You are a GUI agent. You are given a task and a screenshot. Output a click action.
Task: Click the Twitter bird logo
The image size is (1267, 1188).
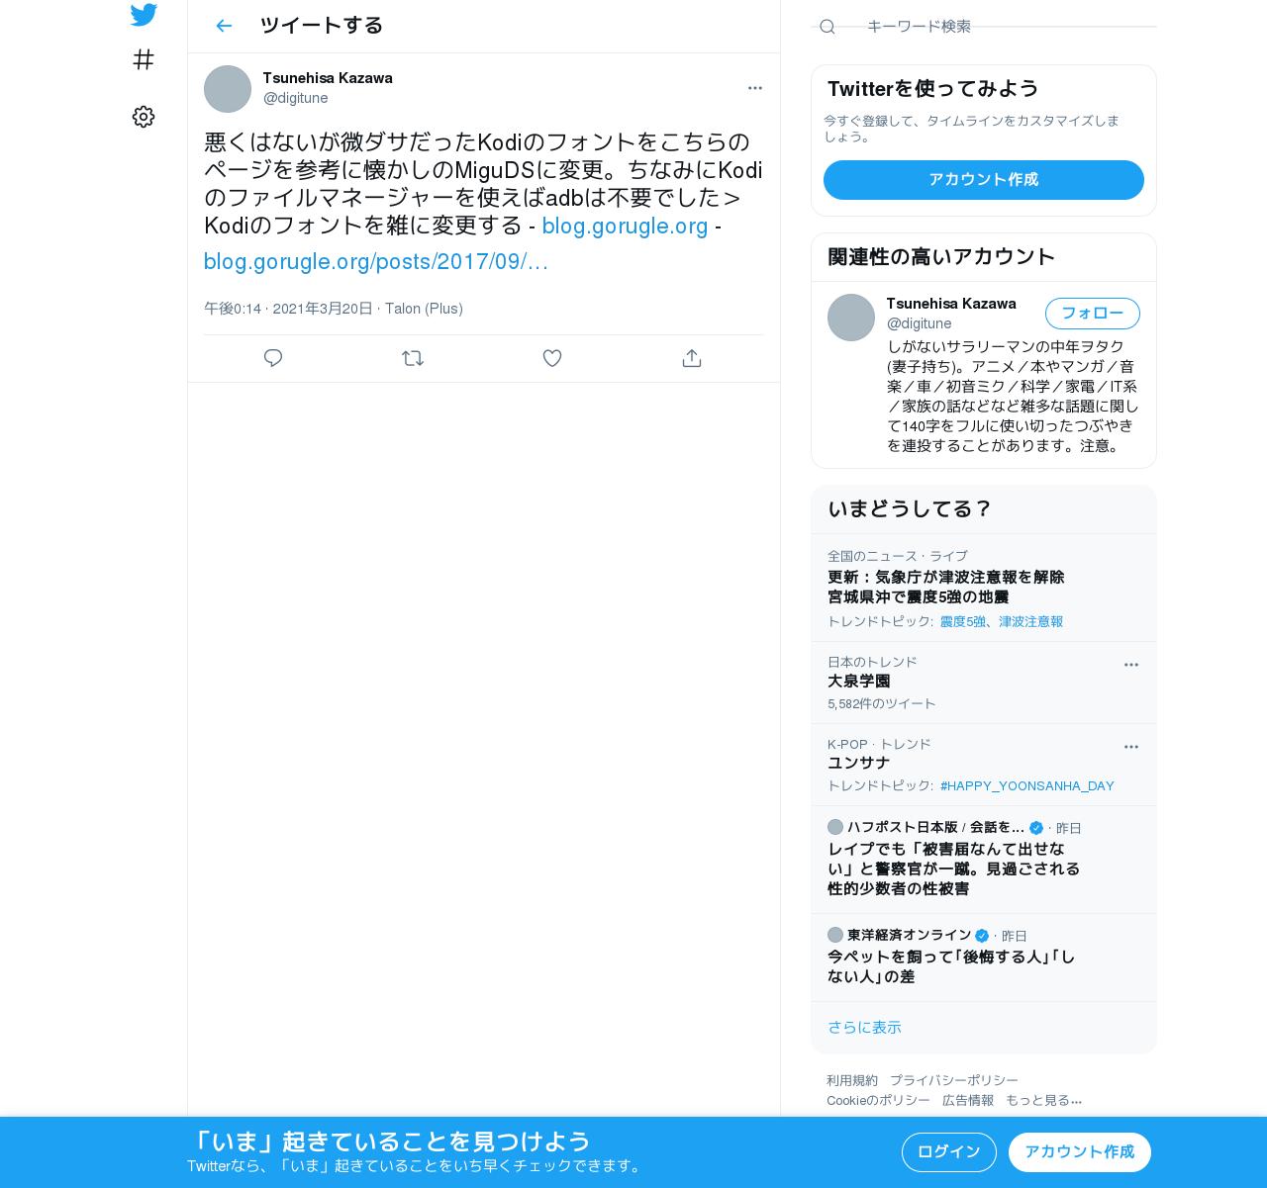click(144, 14)
